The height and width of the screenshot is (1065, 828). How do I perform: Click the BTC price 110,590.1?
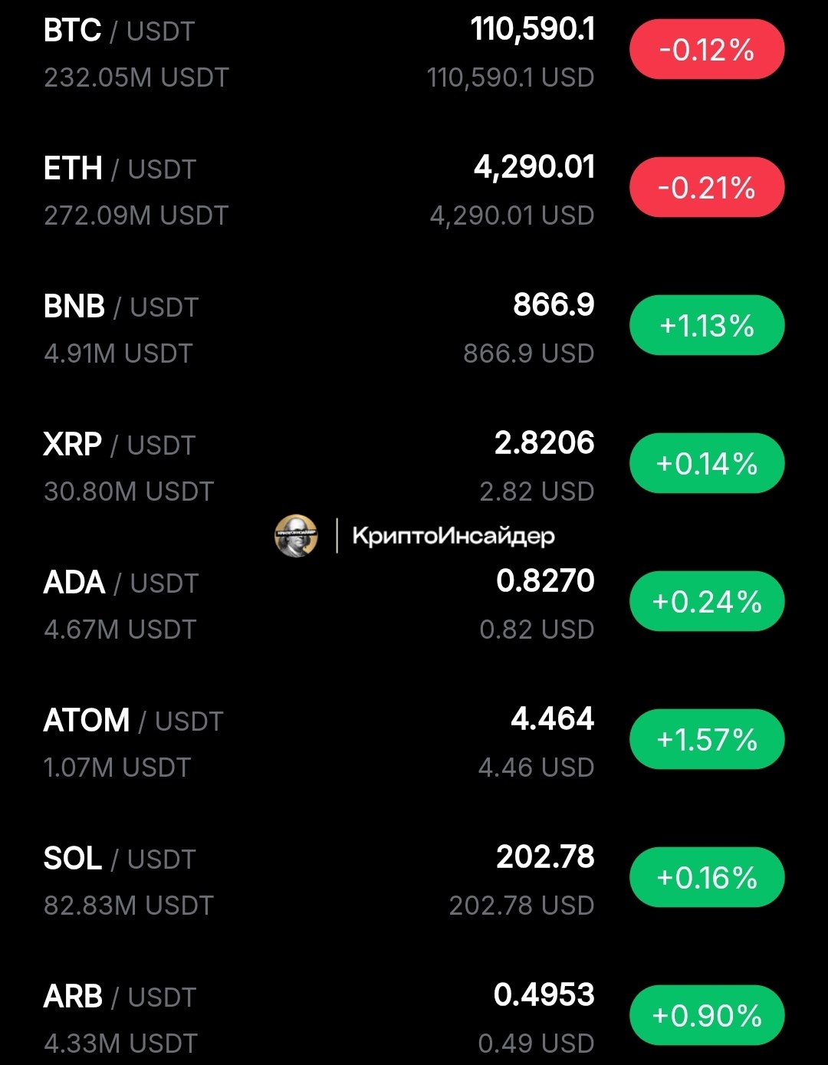[x=533, y=30]
